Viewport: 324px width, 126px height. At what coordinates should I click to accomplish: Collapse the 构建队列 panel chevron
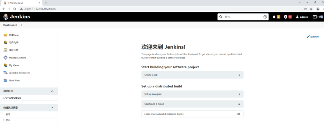coord(52,91)
